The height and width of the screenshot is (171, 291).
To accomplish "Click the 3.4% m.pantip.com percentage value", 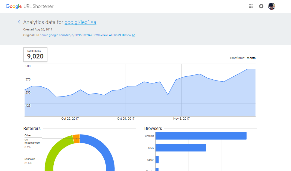I will point(28,147).
